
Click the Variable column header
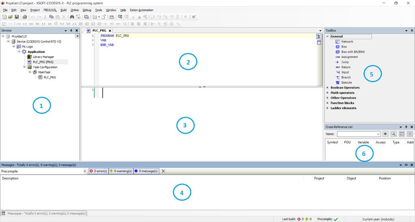pyautogui.click(x=363, y=142)
